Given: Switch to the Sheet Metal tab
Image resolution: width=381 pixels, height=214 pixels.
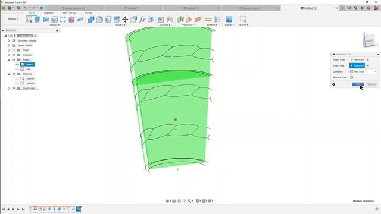Looking at the screenshot, I should [69, 13].
